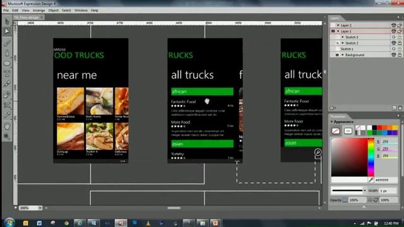Image resolution: width=404 pixels, height=227 pixels.
Task: Collapse the Appearance section
Action: coord(331,122)
